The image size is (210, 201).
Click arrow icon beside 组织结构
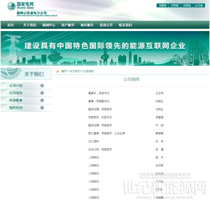point(42,108)
